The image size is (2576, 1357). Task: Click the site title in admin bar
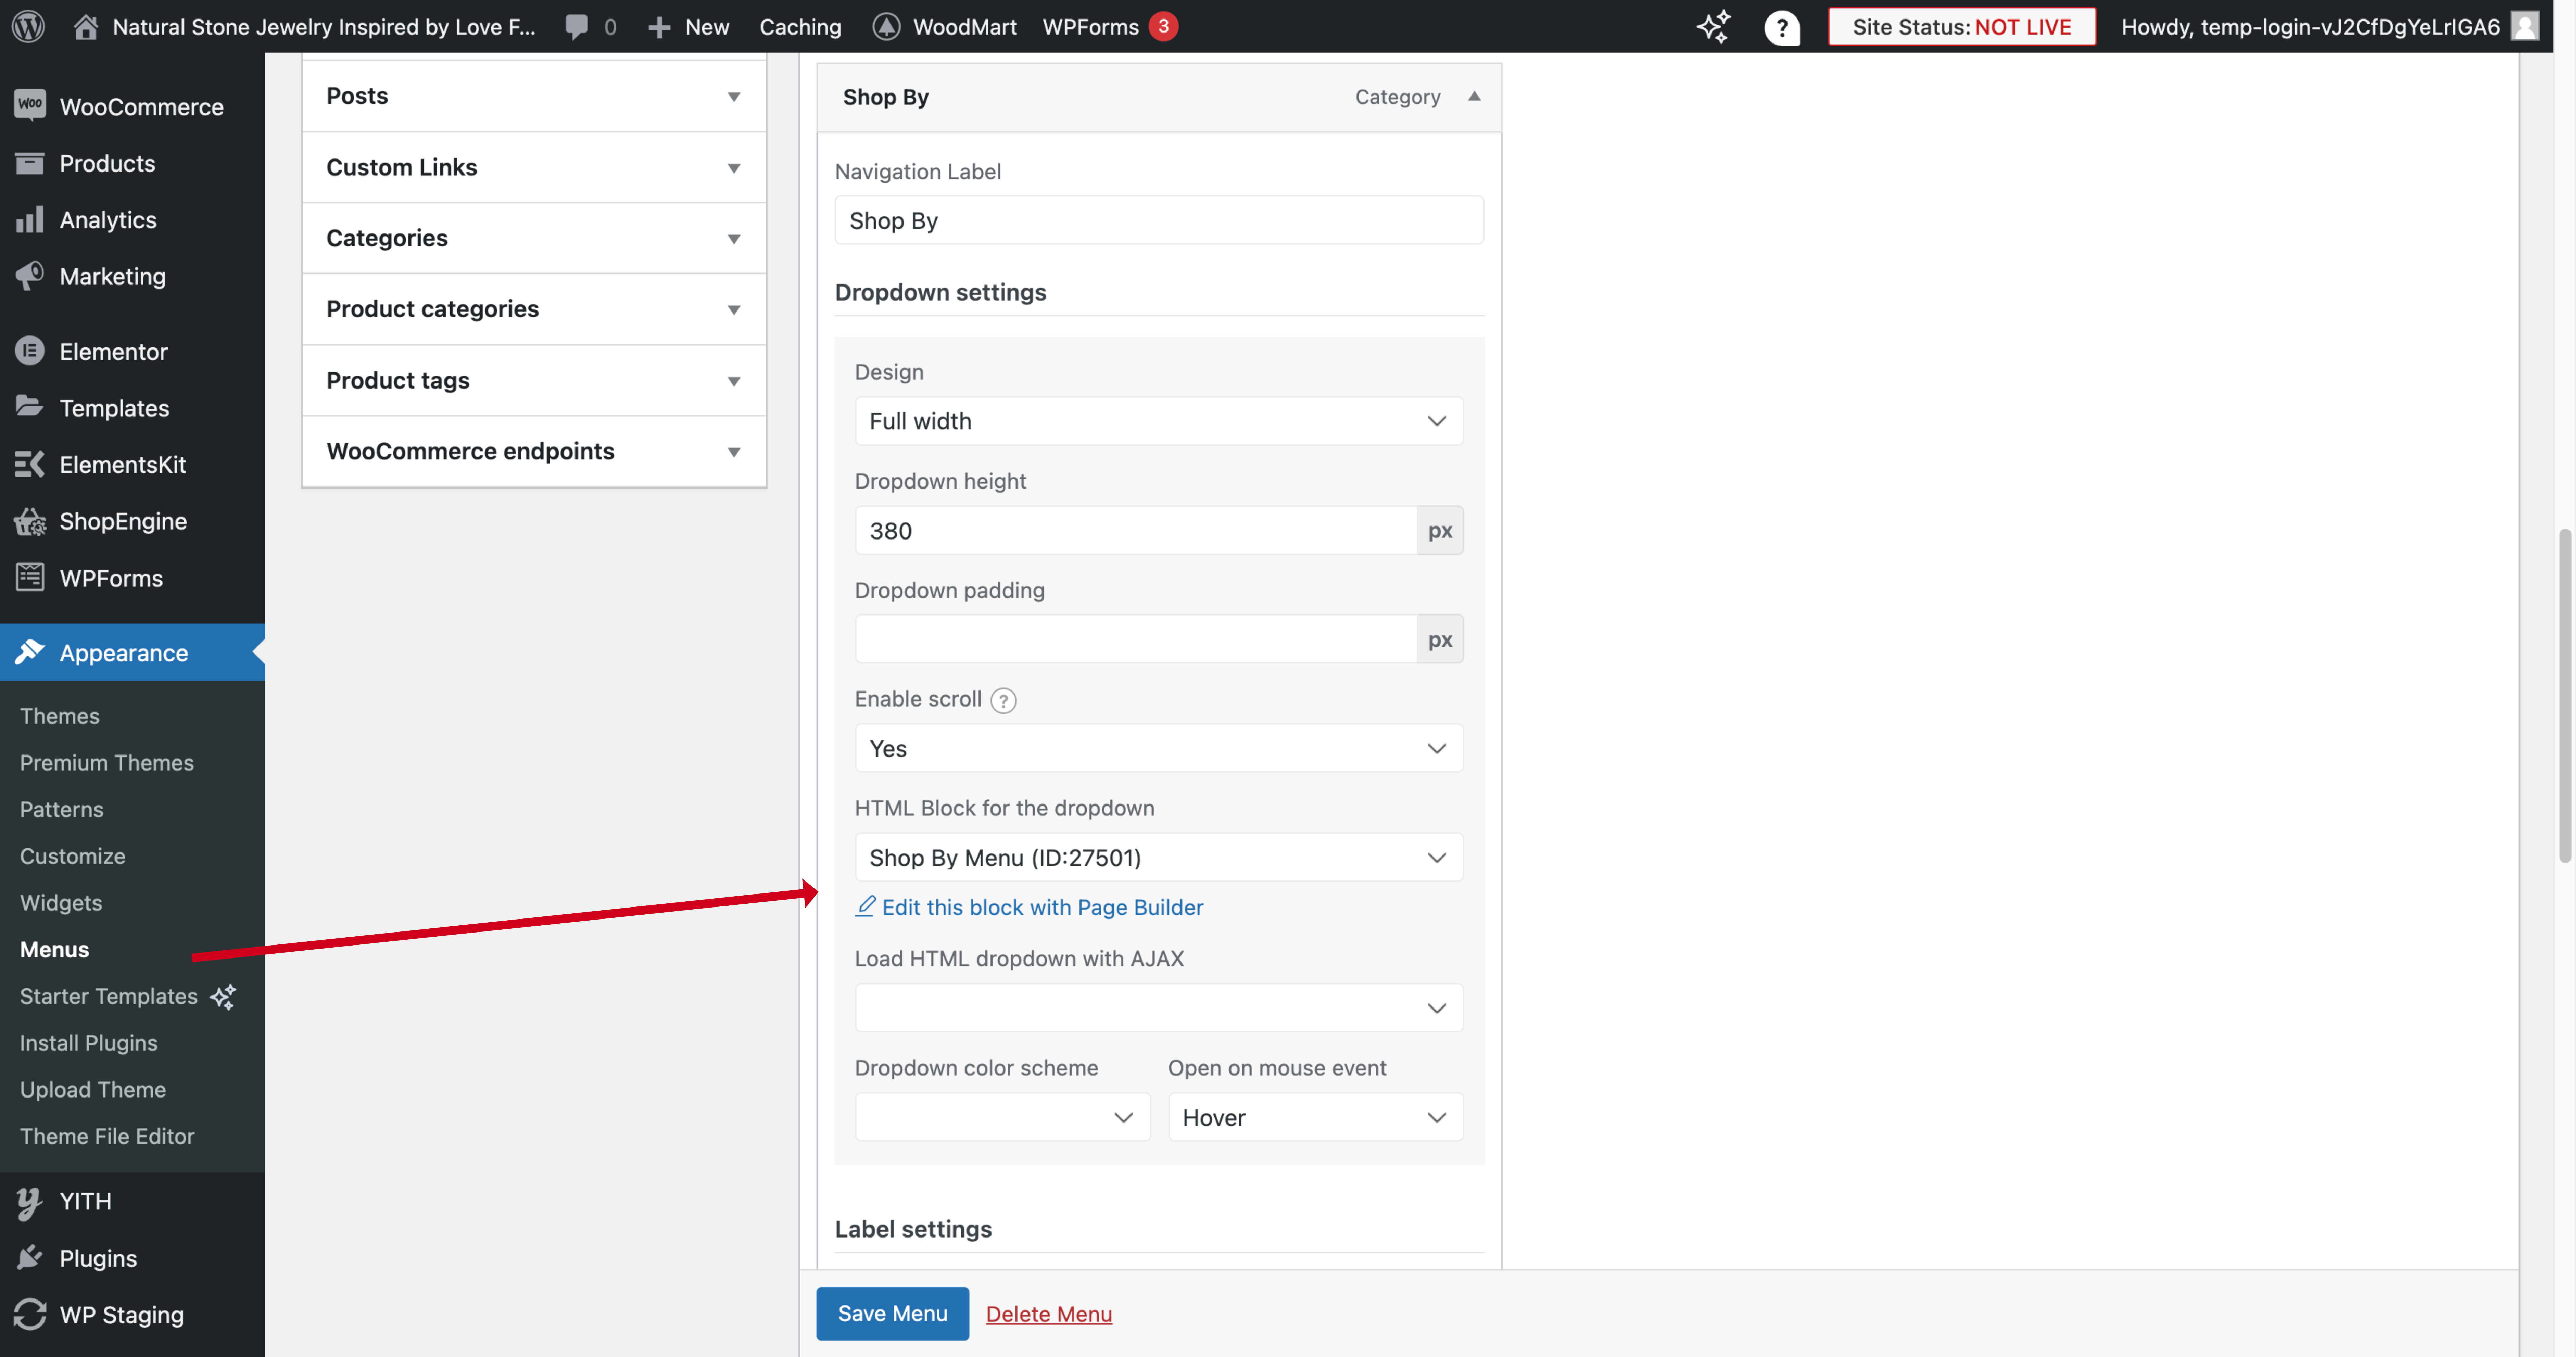coord(324,27)
